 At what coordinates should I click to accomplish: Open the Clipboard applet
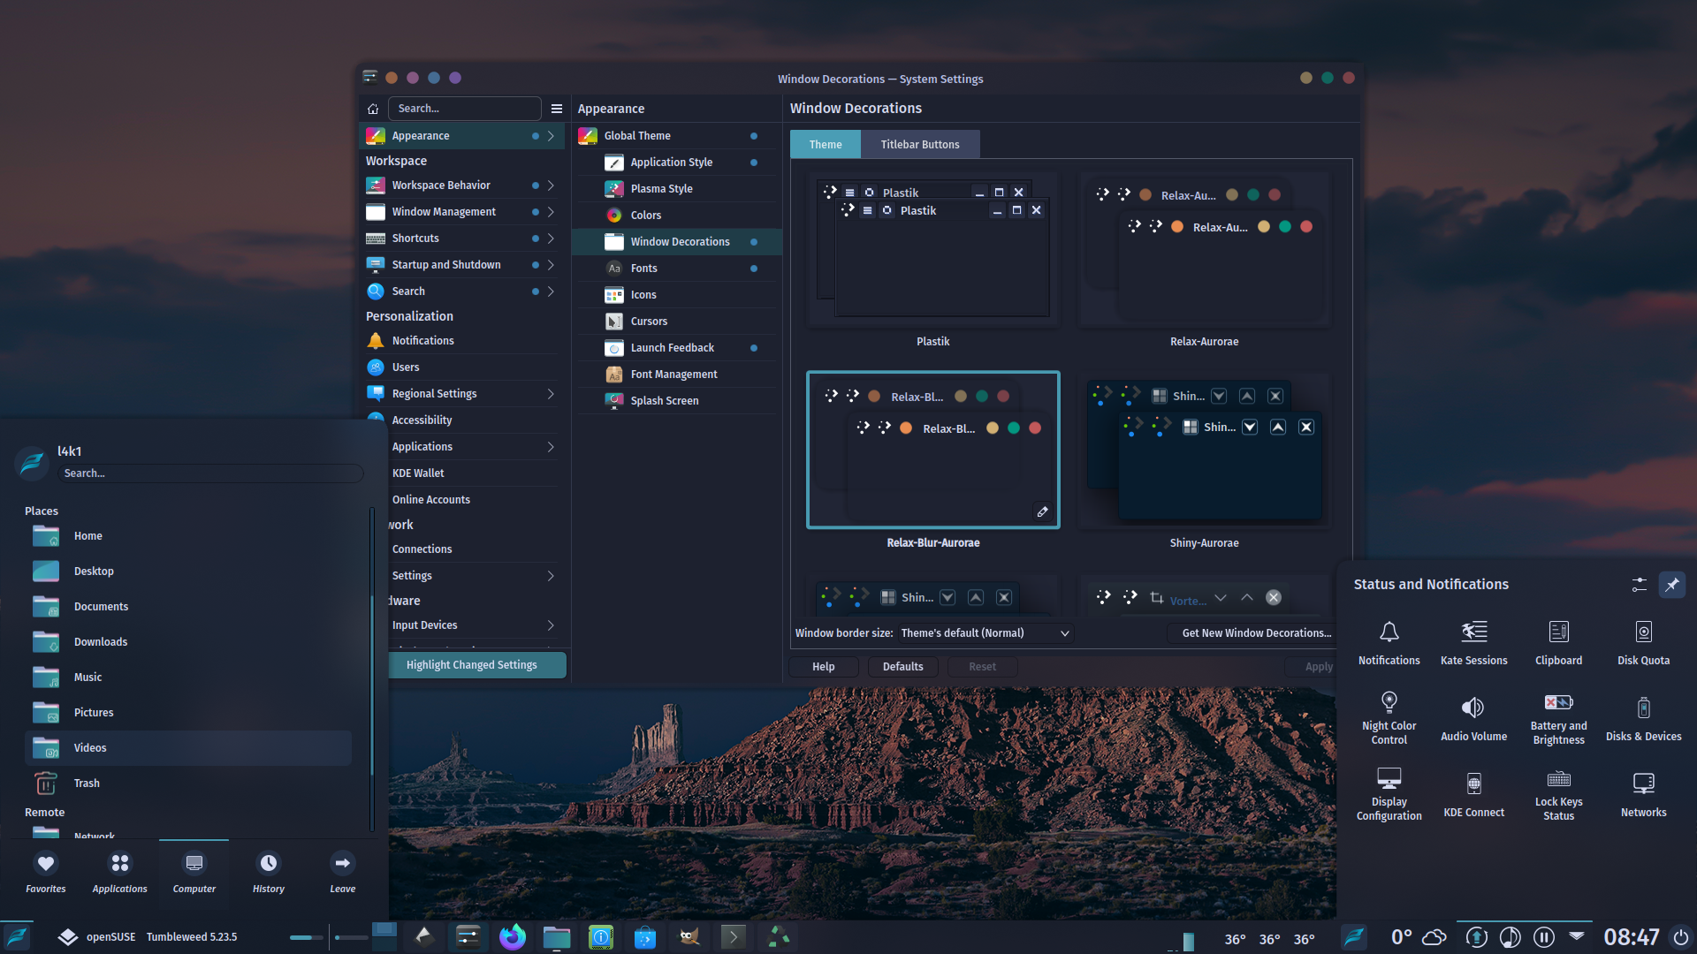pos(1558,642)
